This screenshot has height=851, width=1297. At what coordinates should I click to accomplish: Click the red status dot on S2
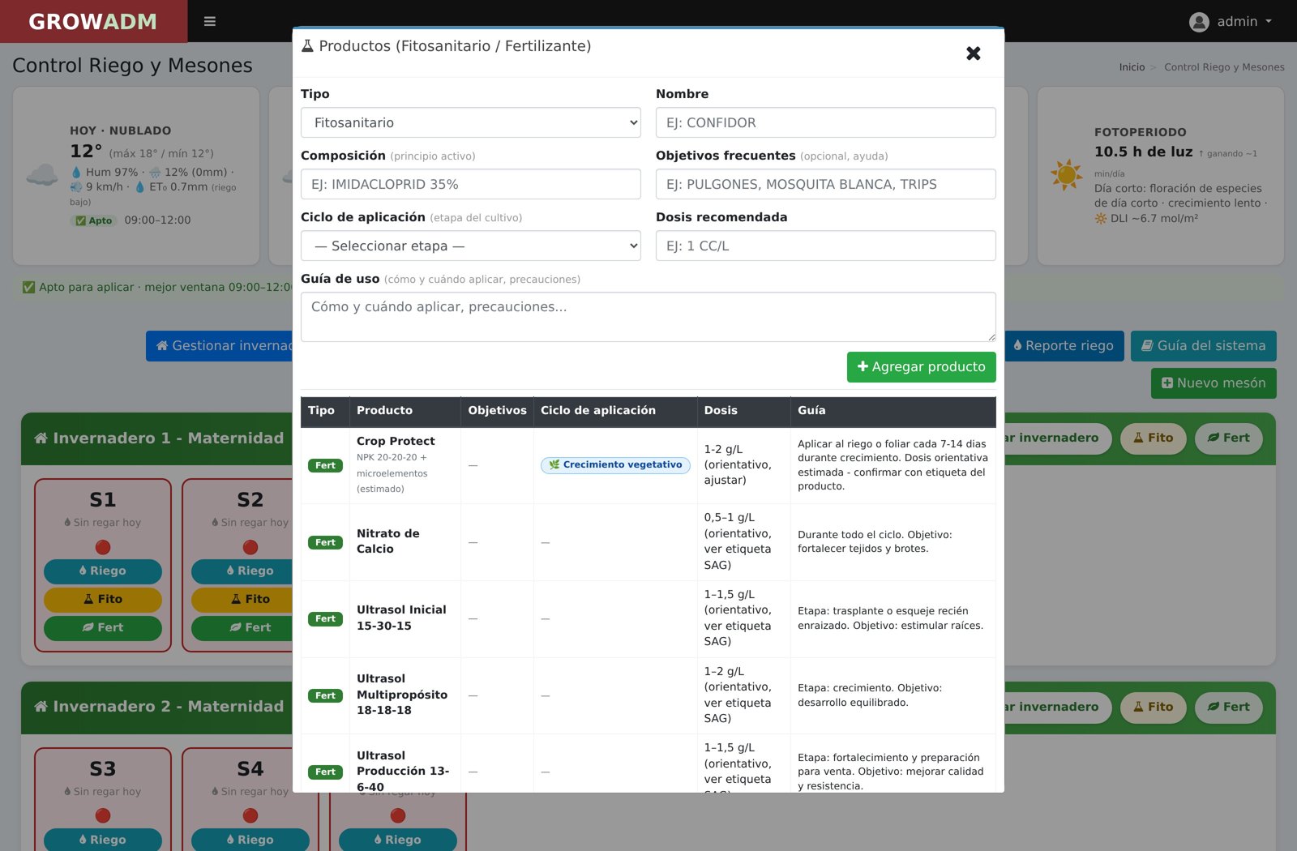point(250,548)
